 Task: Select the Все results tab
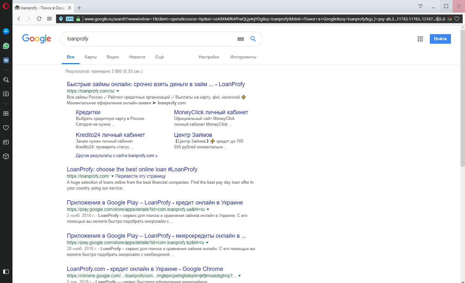[71, 57]
